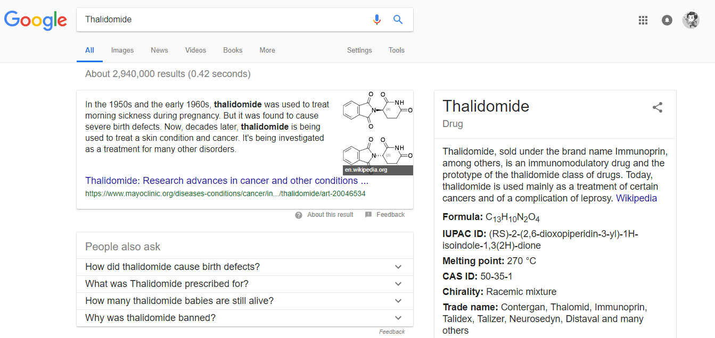Expand 'What was Thalidomide prescribed for?' question
This screenshot has width=715, height=338.
(398, 284)
